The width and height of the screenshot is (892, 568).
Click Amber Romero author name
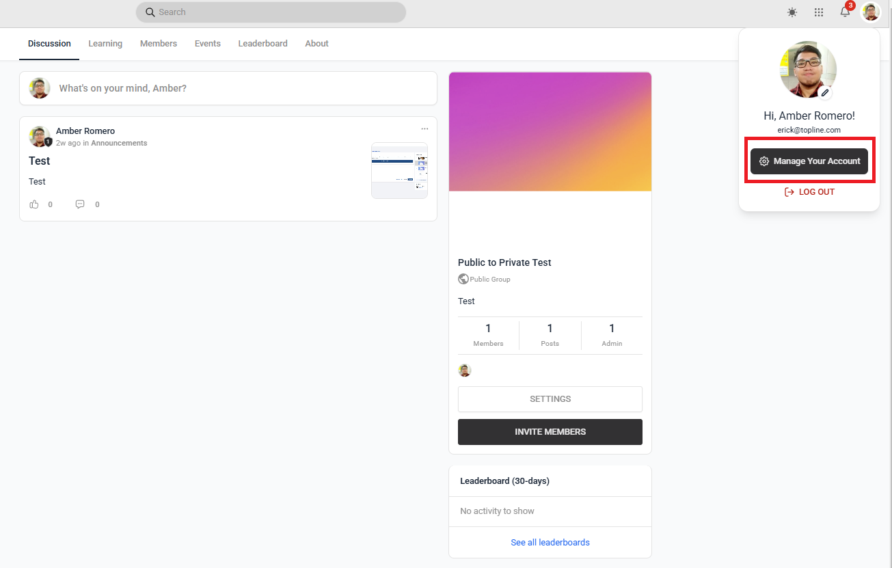[85, 131]
